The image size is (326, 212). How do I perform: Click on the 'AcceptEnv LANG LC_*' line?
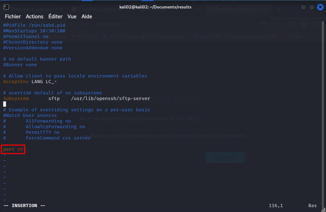tap(30, 82)
